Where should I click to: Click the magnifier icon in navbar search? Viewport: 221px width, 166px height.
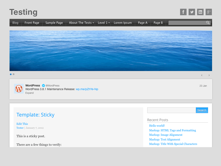pyautogui.click(x=208, y=23)
